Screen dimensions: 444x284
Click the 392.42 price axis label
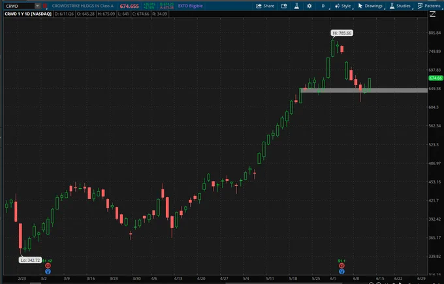tap(435, 219)
